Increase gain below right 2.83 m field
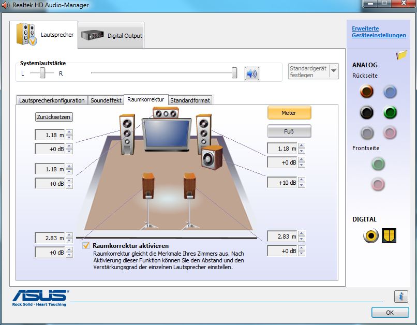This screenshot has width=417, height=325. click(301, 248)
